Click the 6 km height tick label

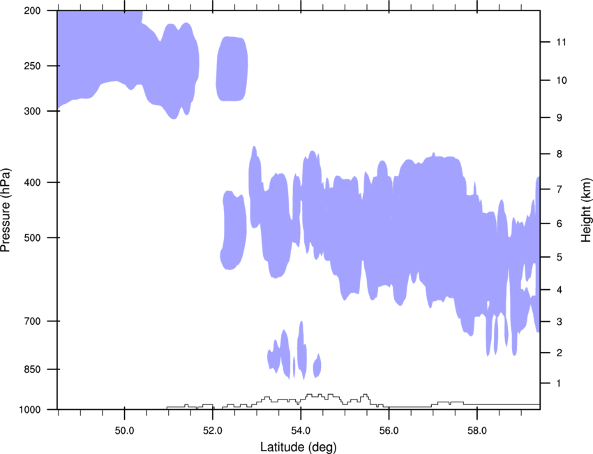560,224
